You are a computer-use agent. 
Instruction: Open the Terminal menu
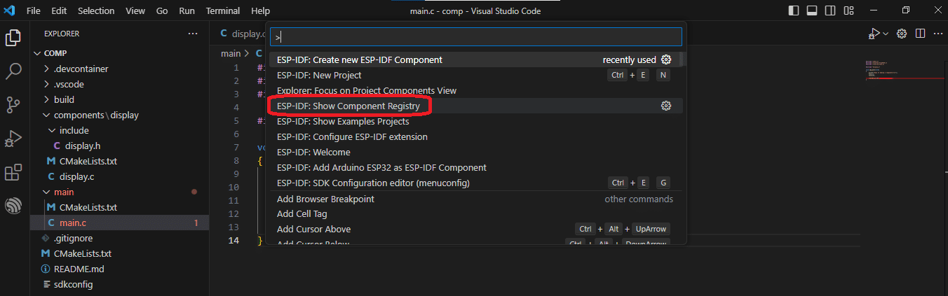(223, 11)
